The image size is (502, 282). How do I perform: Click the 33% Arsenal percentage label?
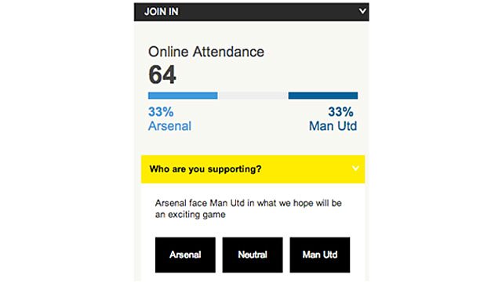(161, 112)
